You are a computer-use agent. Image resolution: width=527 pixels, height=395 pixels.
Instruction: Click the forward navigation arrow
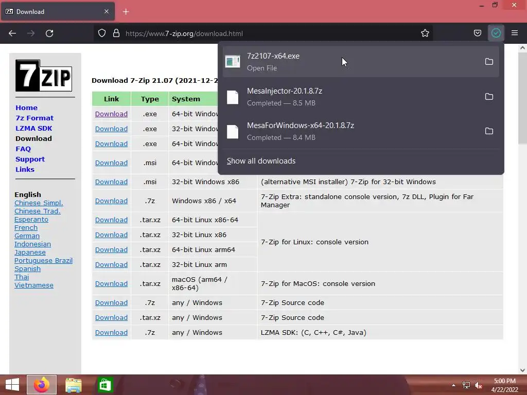pos(31,33)
